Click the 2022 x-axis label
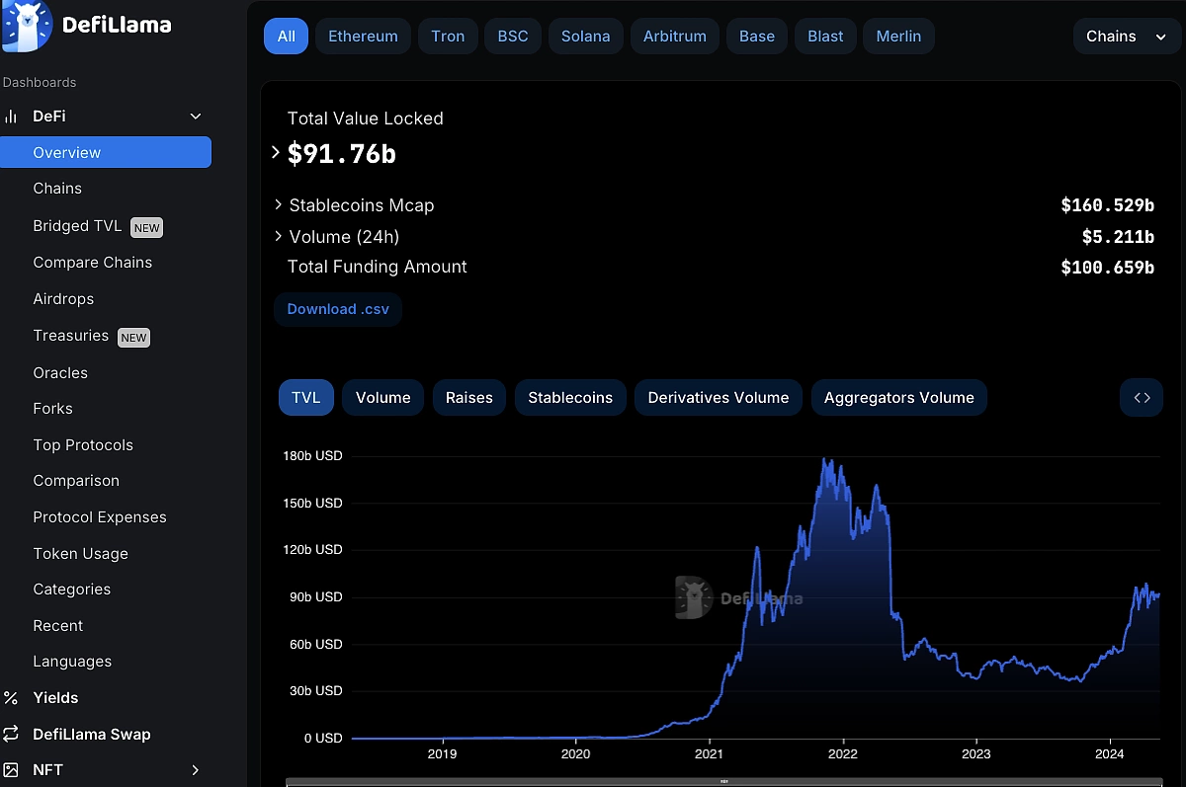The image size is (1186, 787). coord(843,754)
